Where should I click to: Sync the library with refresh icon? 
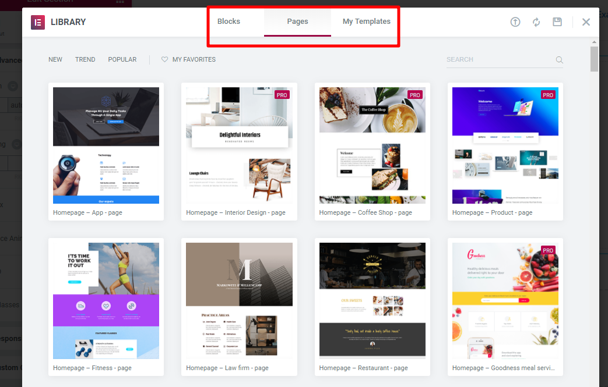(x=536, y=22)
